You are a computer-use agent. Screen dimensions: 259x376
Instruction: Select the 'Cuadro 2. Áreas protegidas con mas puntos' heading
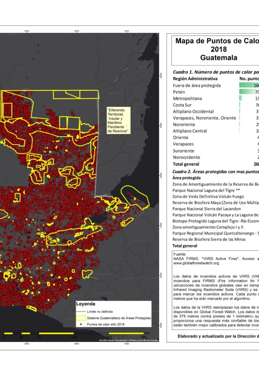point(216,172)
